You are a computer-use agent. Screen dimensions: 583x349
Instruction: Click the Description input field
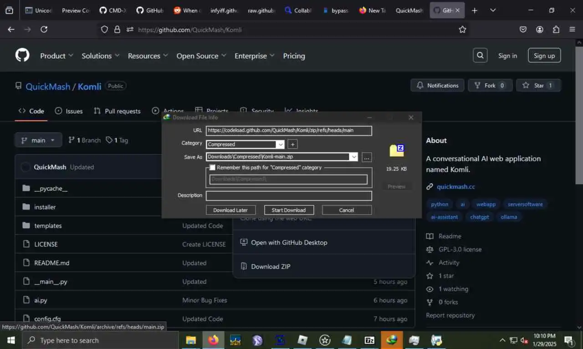pyautogui.click(x=289, y=196)
